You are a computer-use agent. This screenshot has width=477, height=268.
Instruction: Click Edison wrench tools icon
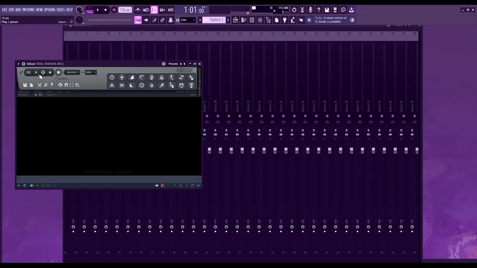coord(46,85)
